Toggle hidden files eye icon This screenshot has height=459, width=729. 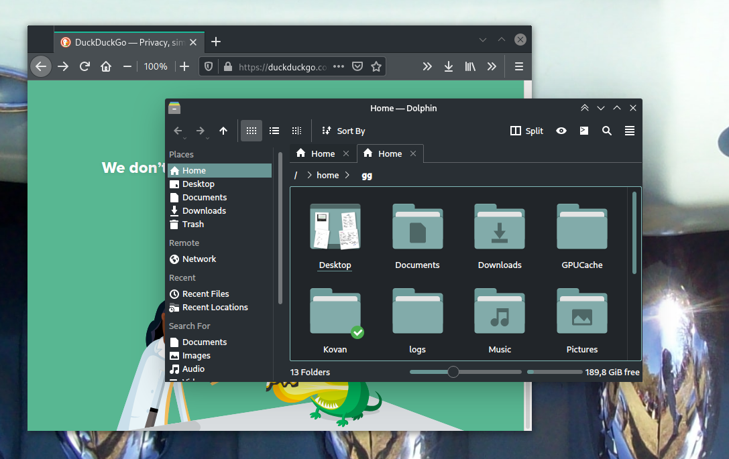coord(561,131)
